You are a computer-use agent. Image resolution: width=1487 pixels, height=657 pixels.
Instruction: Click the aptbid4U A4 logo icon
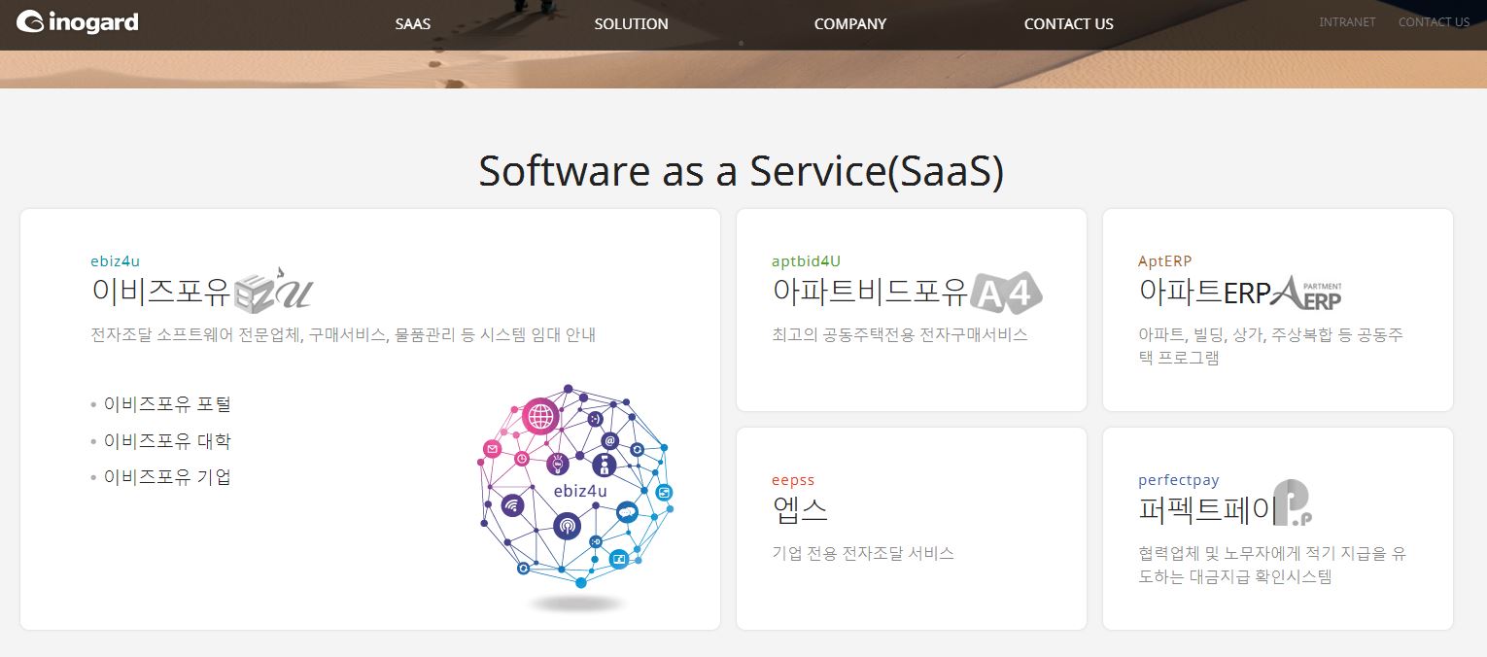[1006, 292]
